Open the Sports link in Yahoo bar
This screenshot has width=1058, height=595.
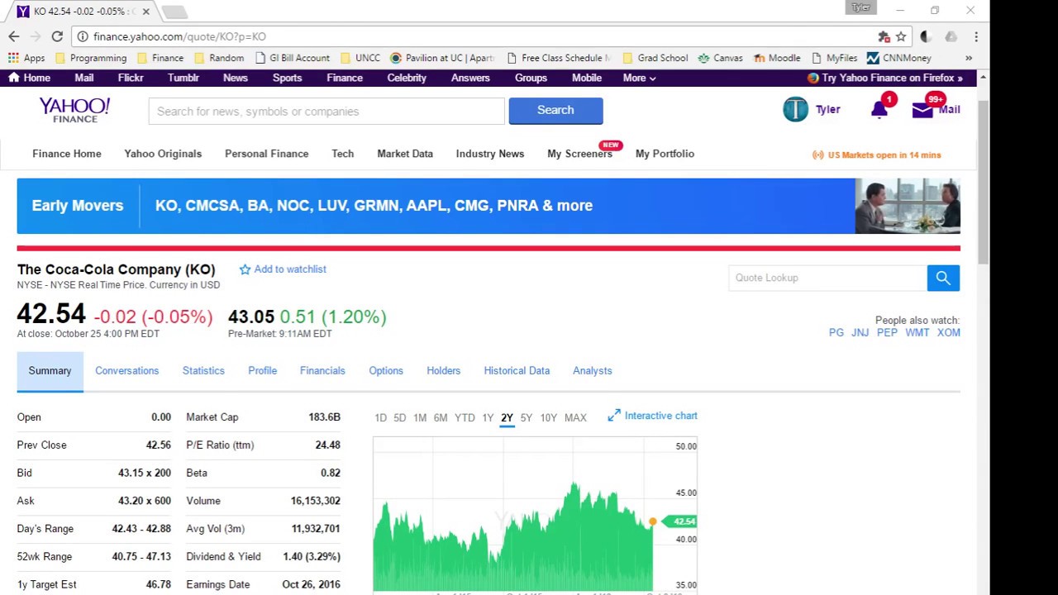click(x=287, y=78)
